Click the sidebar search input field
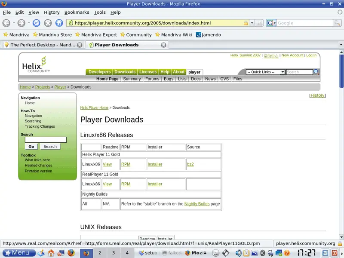Image resolution: width=344 pixels, height=258 pixels. [x=46, y=140]
